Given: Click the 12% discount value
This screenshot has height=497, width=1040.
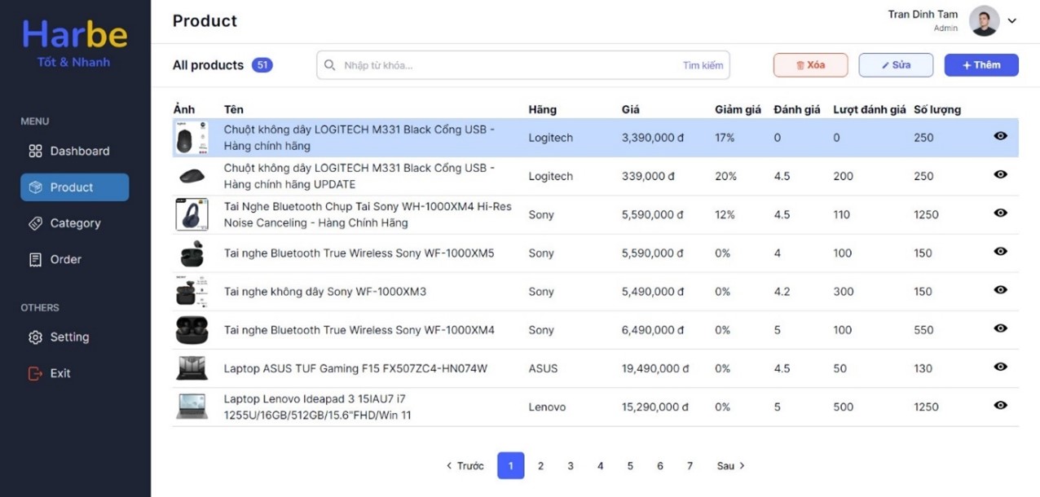Looking at the screenshot, I should (x=725, y=214).
